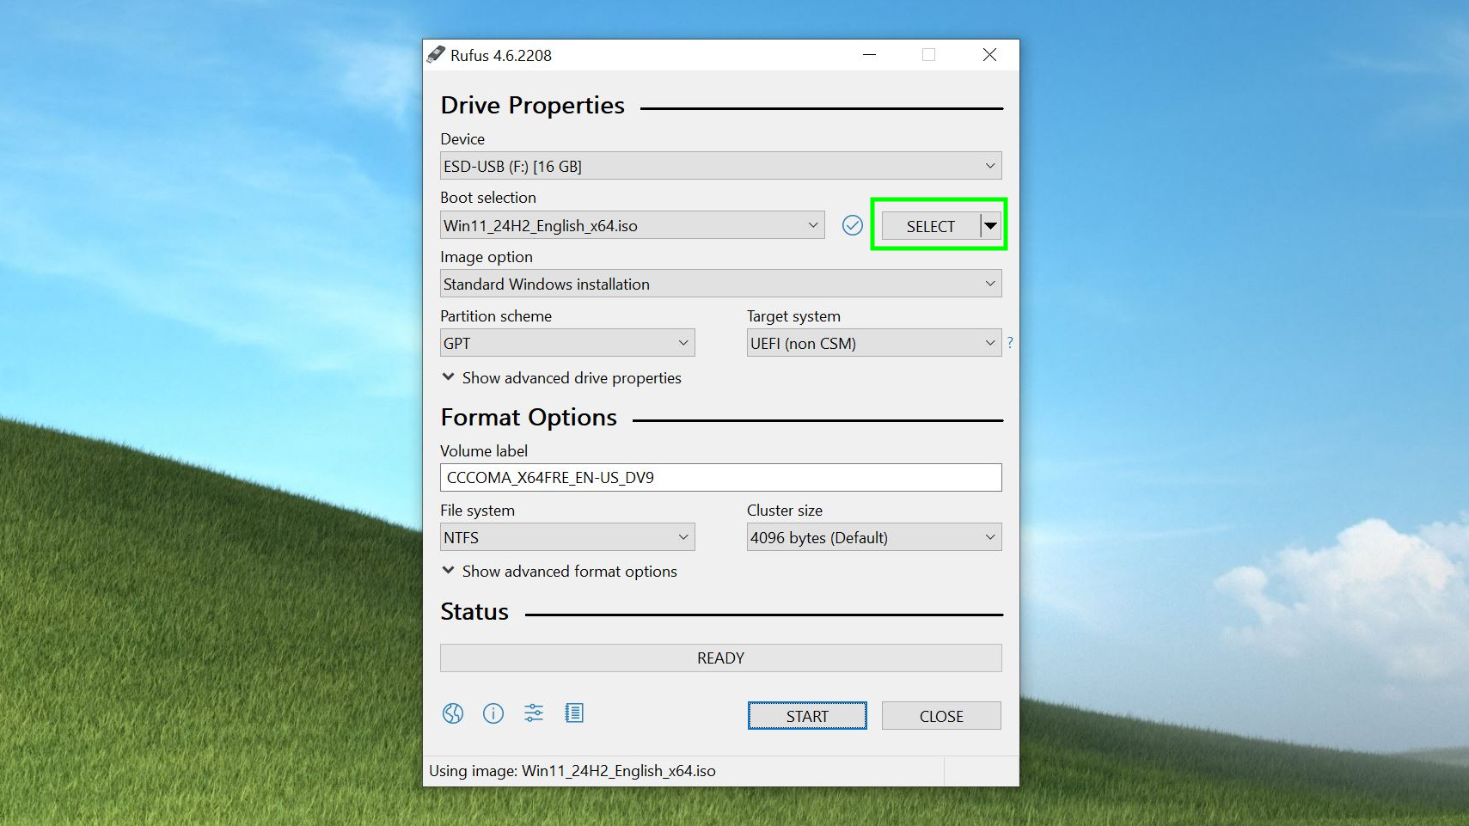Open the Cluster size dropdown
The height and width of the screenshot is (826, 1469).
[873, 537]
